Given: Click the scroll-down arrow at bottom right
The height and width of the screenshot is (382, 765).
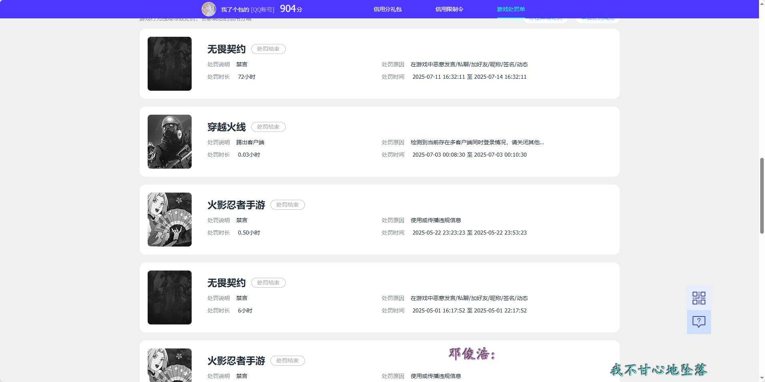Looking at the screenshot, I should click(761, 378).
